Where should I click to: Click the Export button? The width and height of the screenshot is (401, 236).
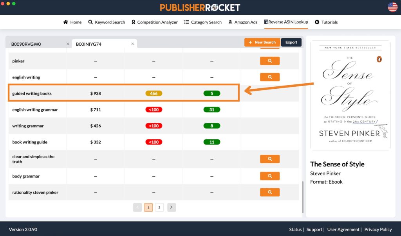tap(291, 42)
